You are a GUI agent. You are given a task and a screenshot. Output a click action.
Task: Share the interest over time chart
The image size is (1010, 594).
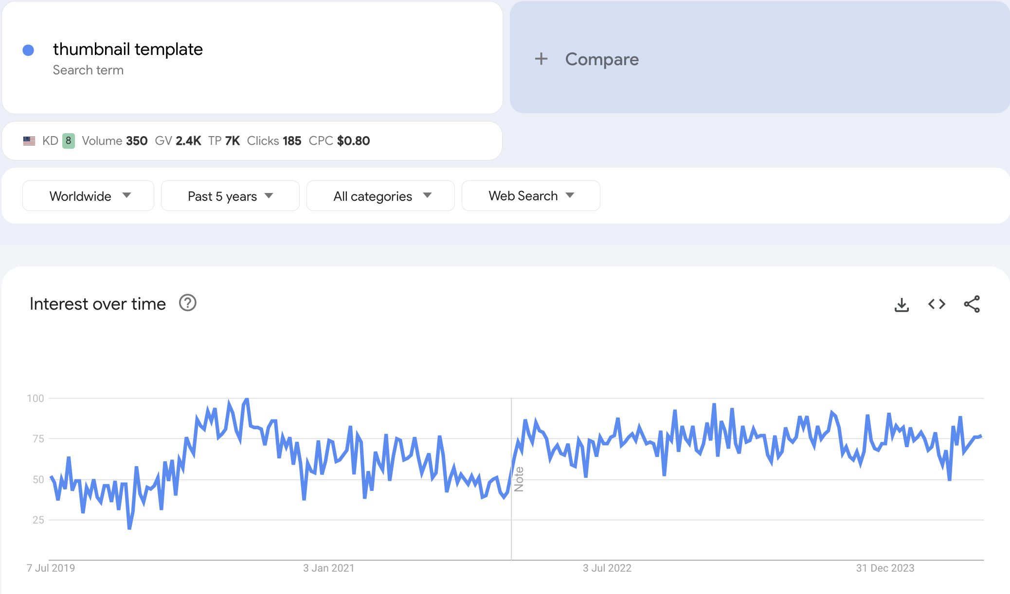point(972,304)
